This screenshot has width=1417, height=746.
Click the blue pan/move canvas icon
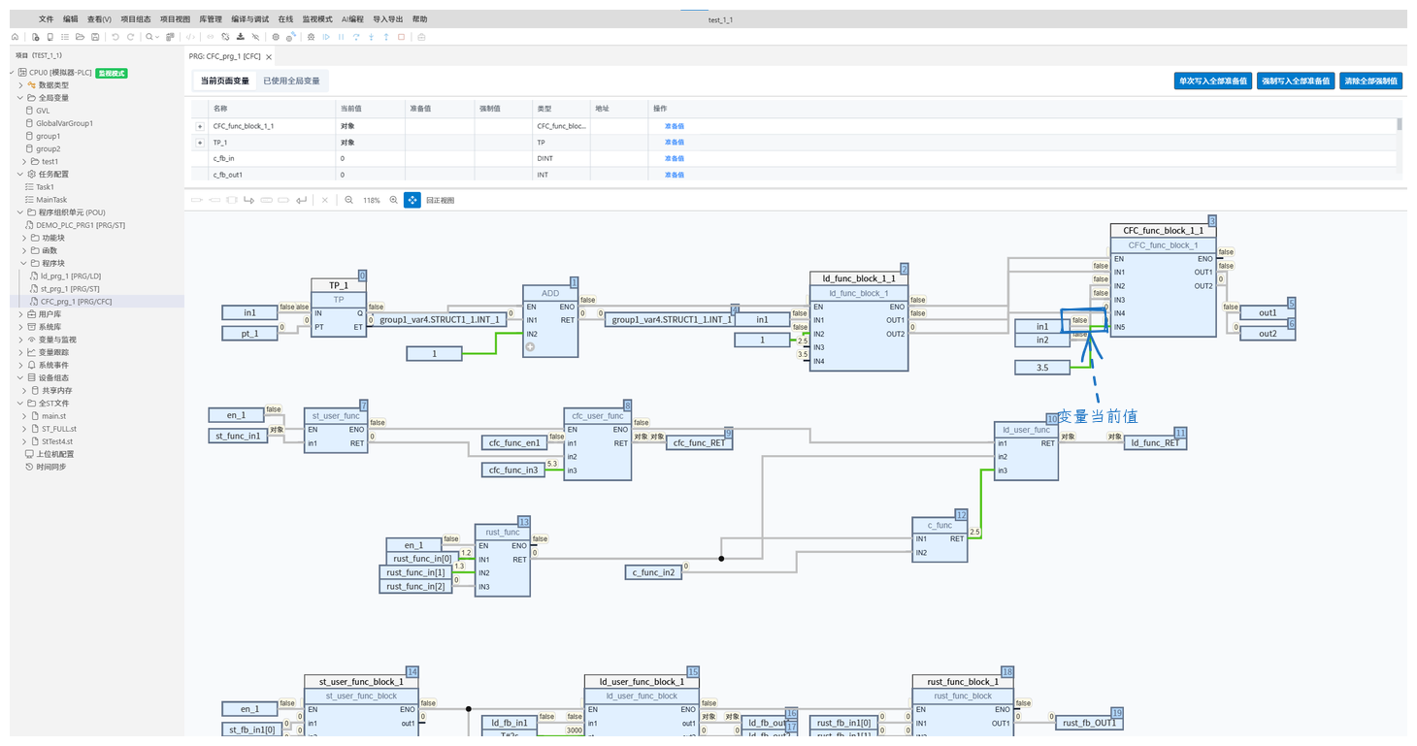pos(412,200)
